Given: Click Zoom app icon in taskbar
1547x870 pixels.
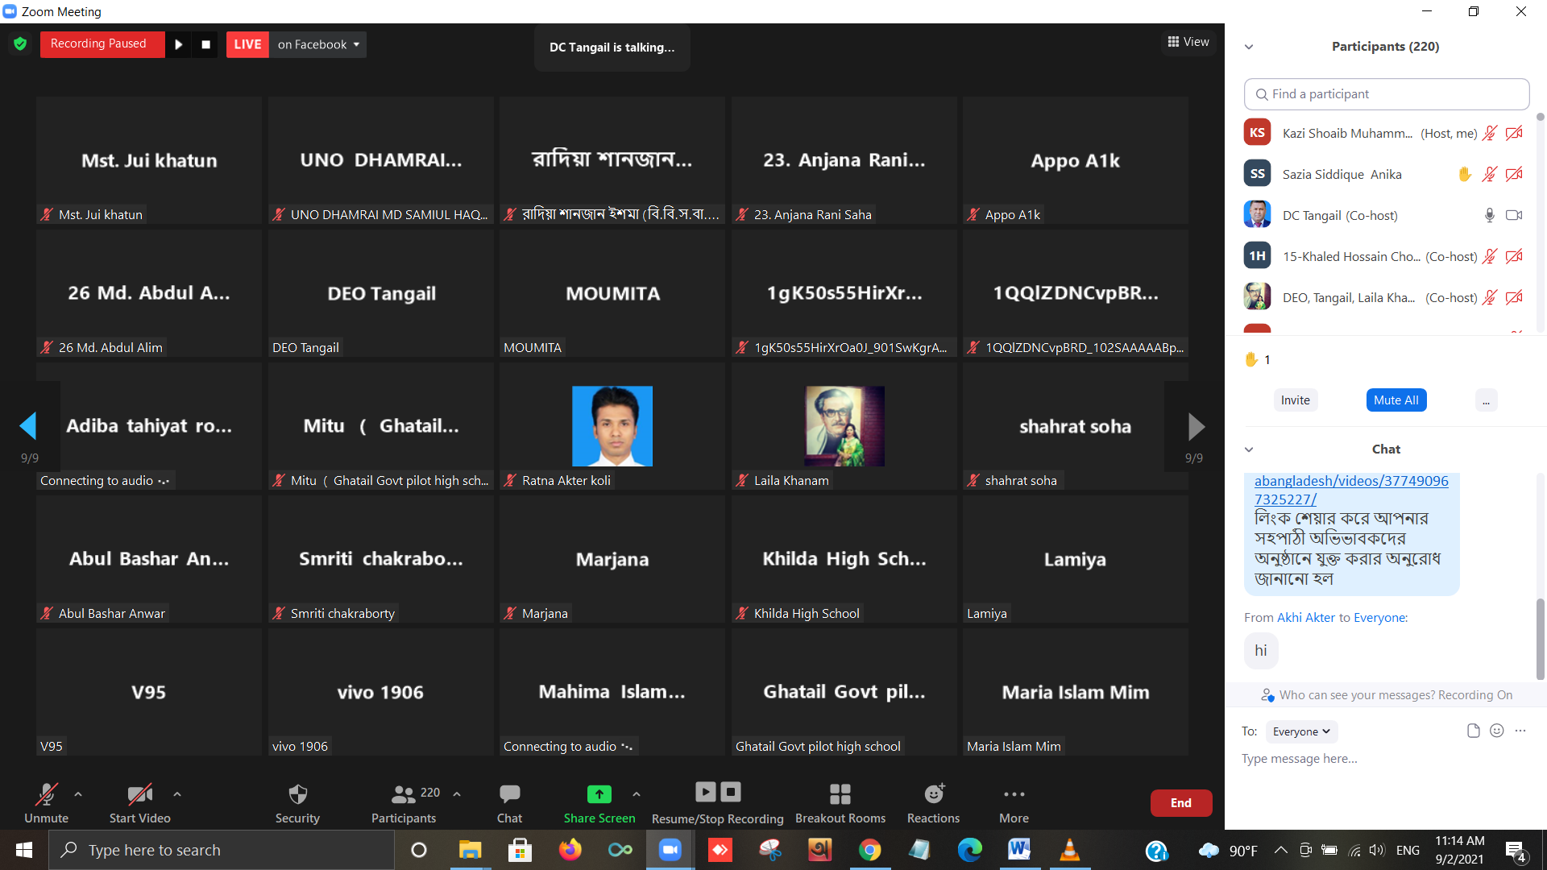Looking at the screenshot, I should (670, 850).
